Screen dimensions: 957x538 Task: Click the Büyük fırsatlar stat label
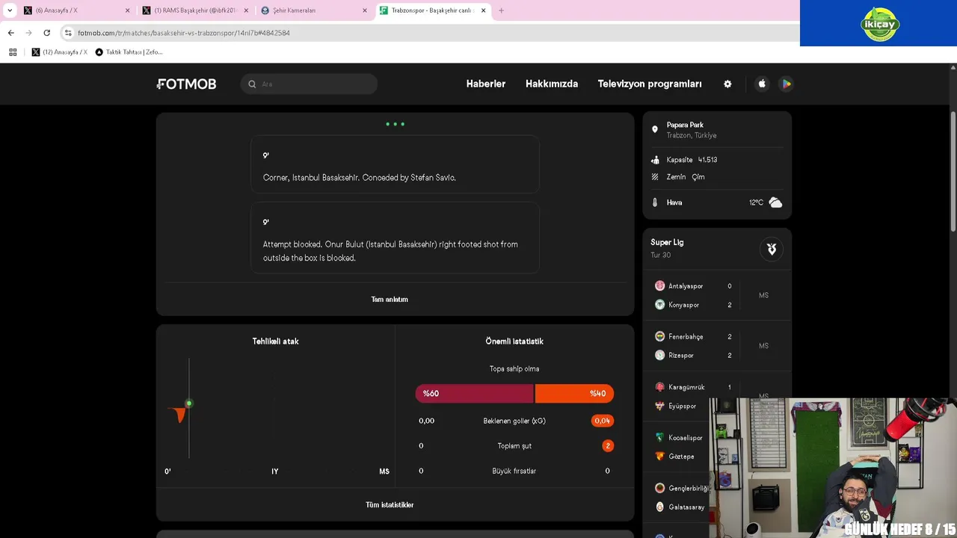[x=514, y=471]
